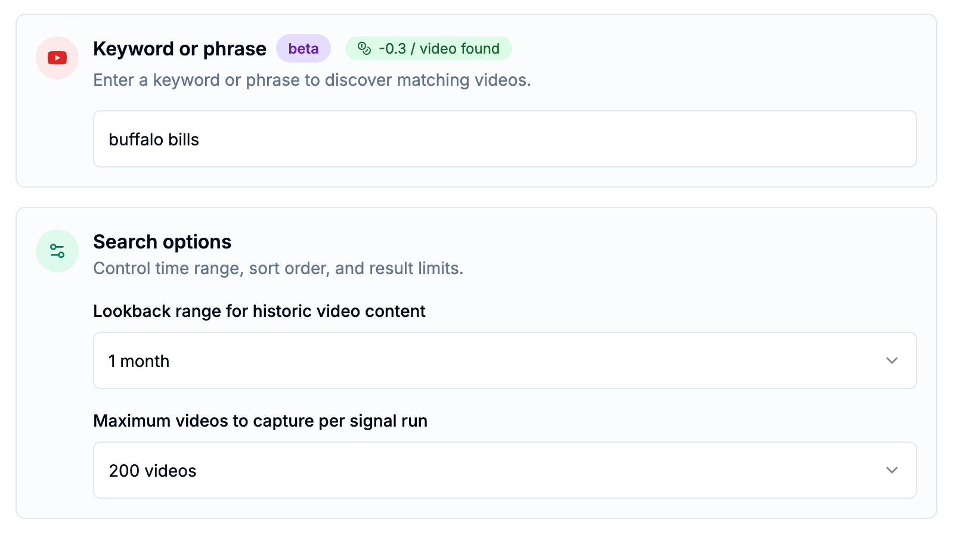Click the -0.3 / video found badge

pos(429,48)
